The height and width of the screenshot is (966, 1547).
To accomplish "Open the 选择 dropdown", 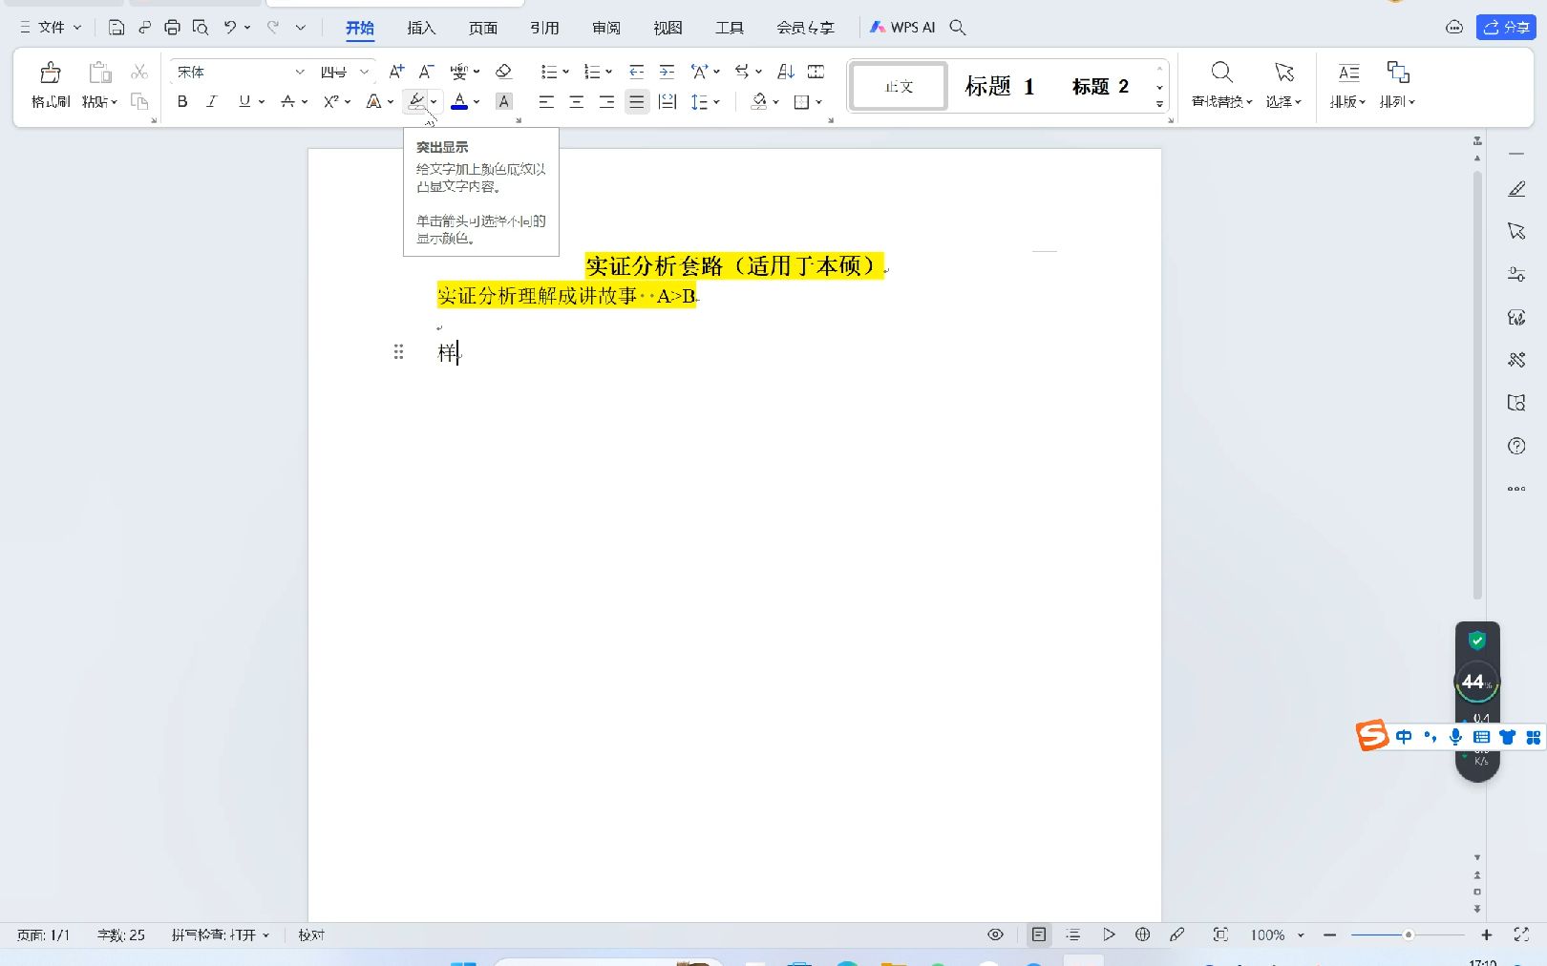I will click(x=1284, y=101).
